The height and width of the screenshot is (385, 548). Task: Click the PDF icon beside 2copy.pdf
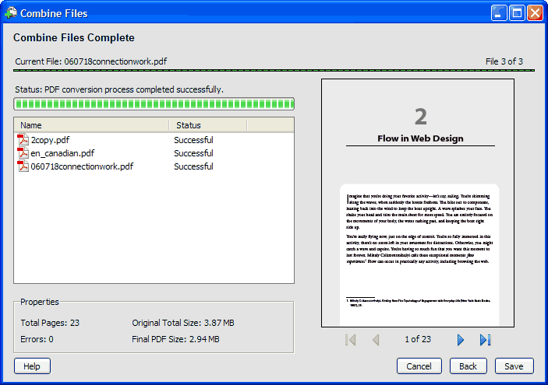[x=23, y=140]
